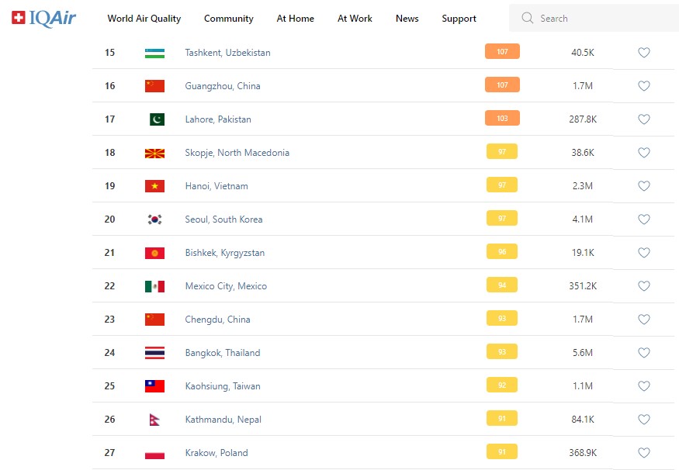Click inside the Search input field
Image resolution: width=679 pixels, height=470 pixels.
598,18
